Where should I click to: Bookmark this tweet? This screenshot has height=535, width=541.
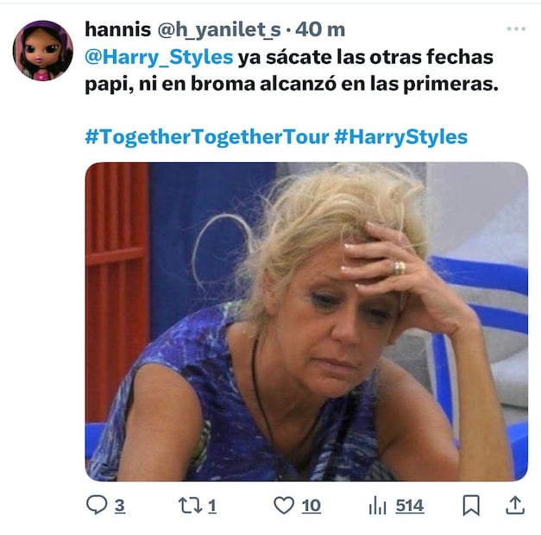[471, 506]
